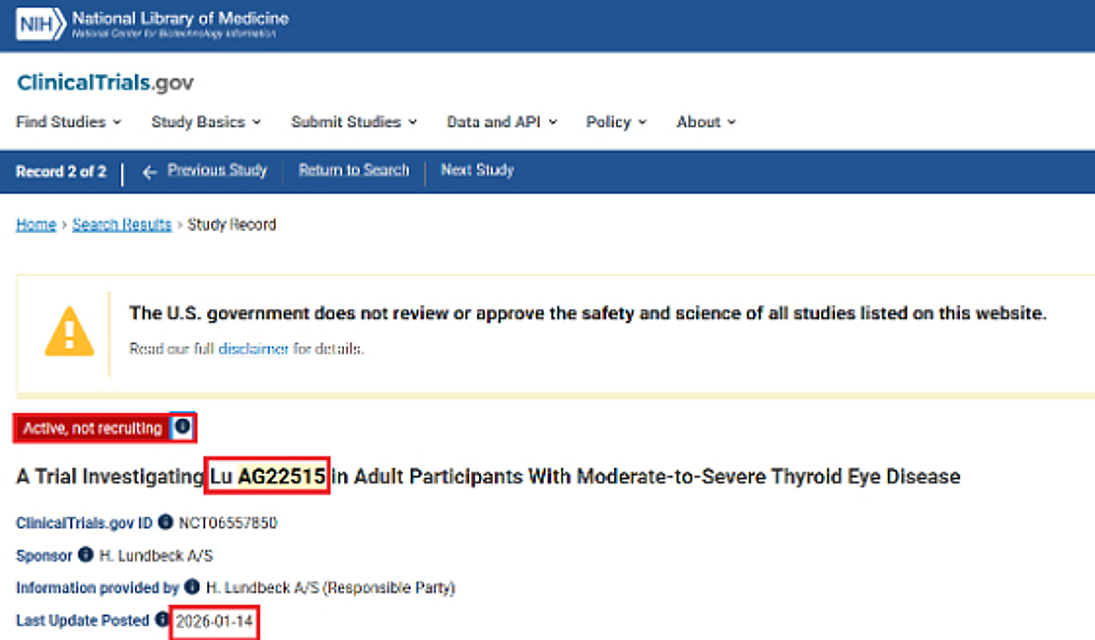Image resolution: width=1095 pixels, height=640 pixels.
Task: Click the ClinicalTrials.gov site logo
Action: 105,83
